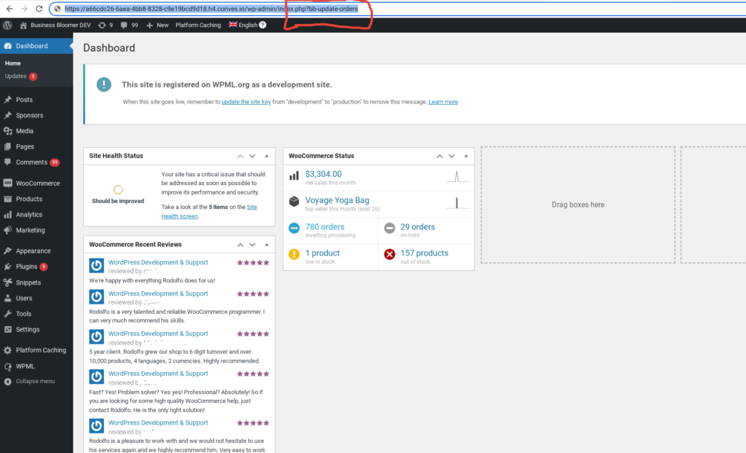The height and width of the screenshot is (453, 746).
Task: Follow the 'update the site key' link
Action: click(246, 102)
